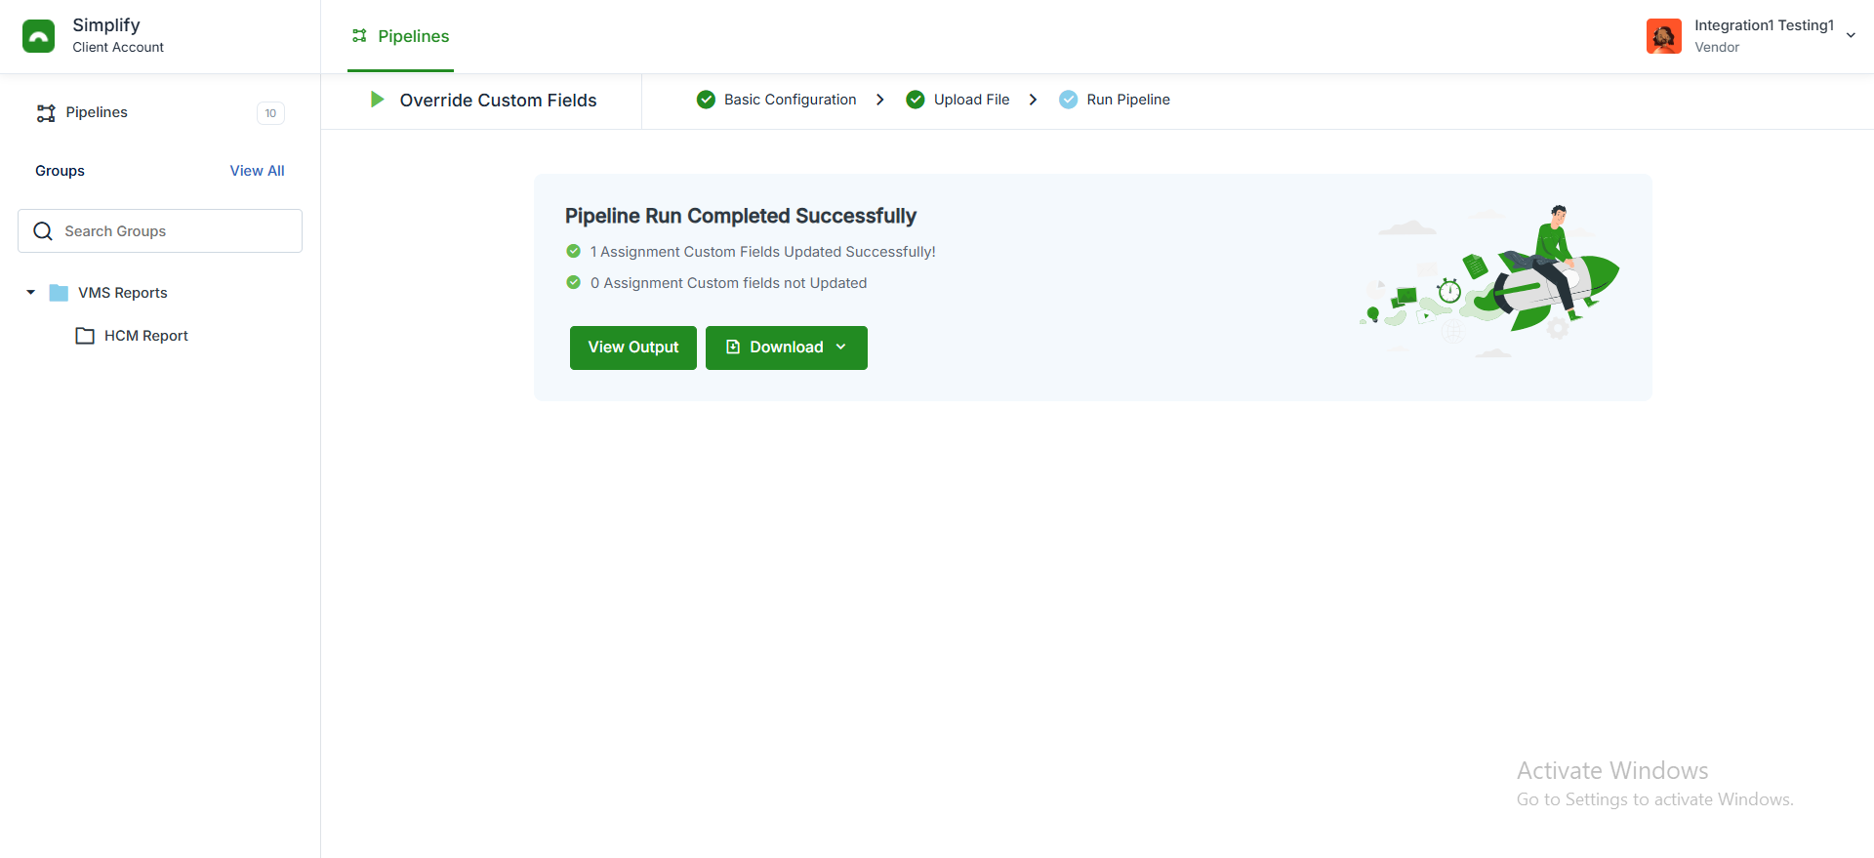Image resolution: width=1874 pixels, height=858 pixels.
Task: Open the Download dropdown button
Action: (x=787, y=347)
